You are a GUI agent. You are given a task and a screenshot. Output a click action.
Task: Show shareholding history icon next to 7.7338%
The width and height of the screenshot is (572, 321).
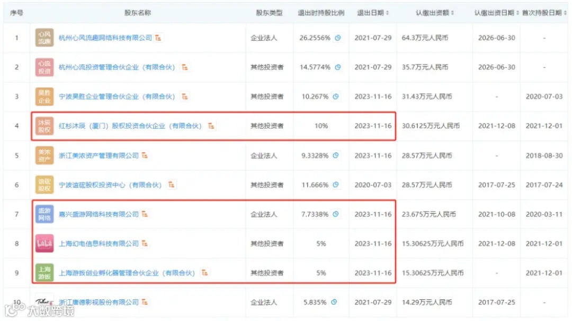pyautogui.click(x=336, y=214)
